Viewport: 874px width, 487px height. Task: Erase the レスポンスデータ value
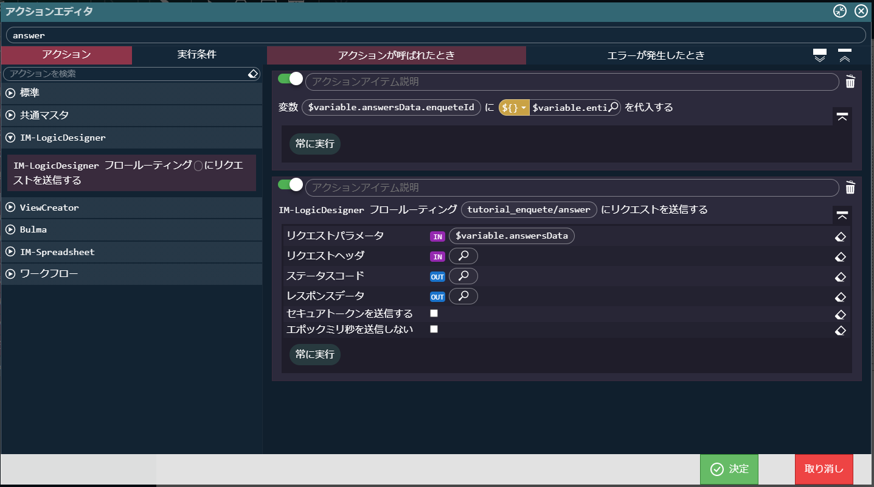(840, 298)
